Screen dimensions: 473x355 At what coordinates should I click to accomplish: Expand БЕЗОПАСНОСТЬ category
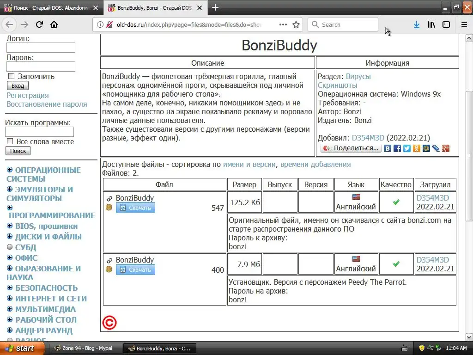coord(10,288)
